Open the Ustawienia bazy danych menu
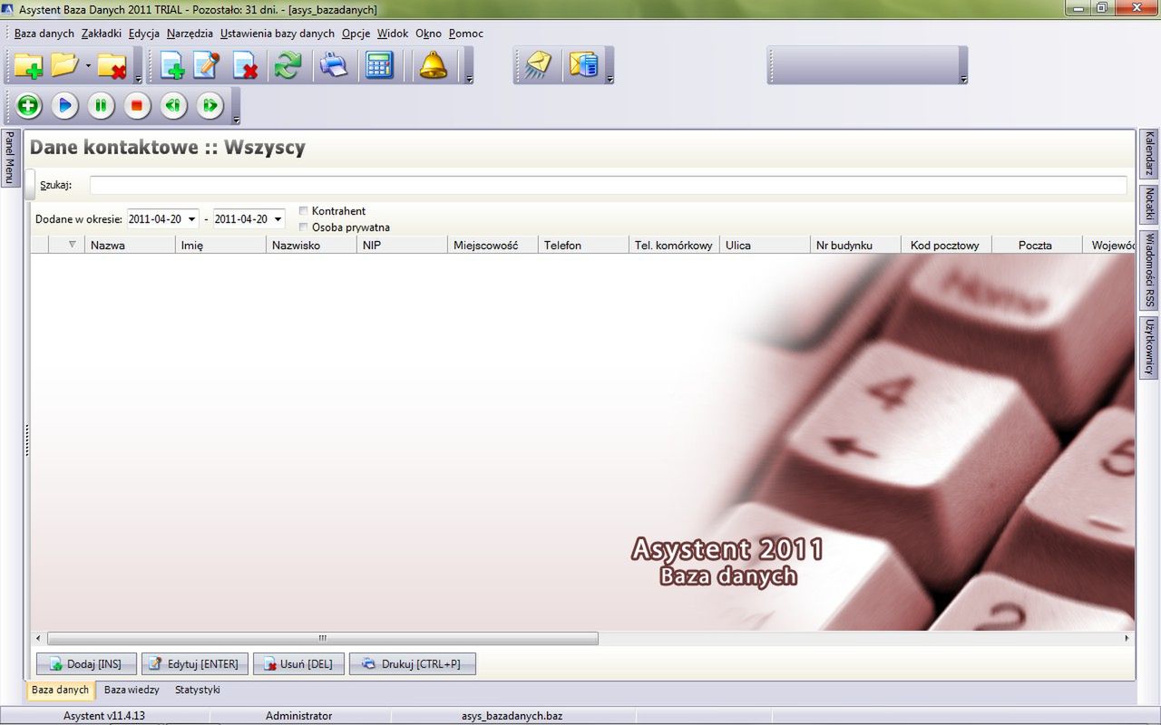This screenshot has width=1161, height=725. 278,34
